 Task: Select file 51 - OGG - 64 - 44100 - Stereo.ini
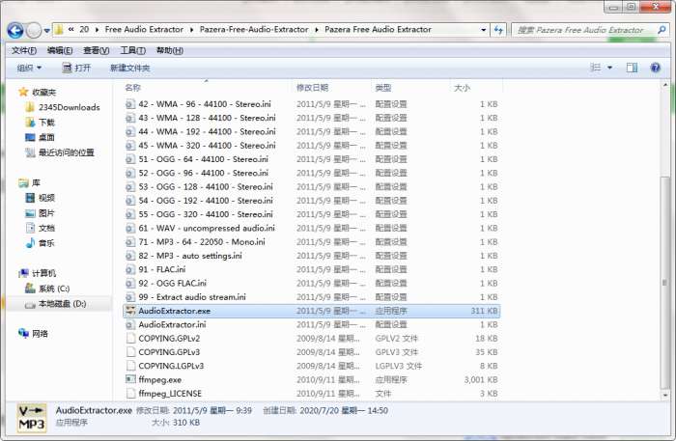pos(204,159)
